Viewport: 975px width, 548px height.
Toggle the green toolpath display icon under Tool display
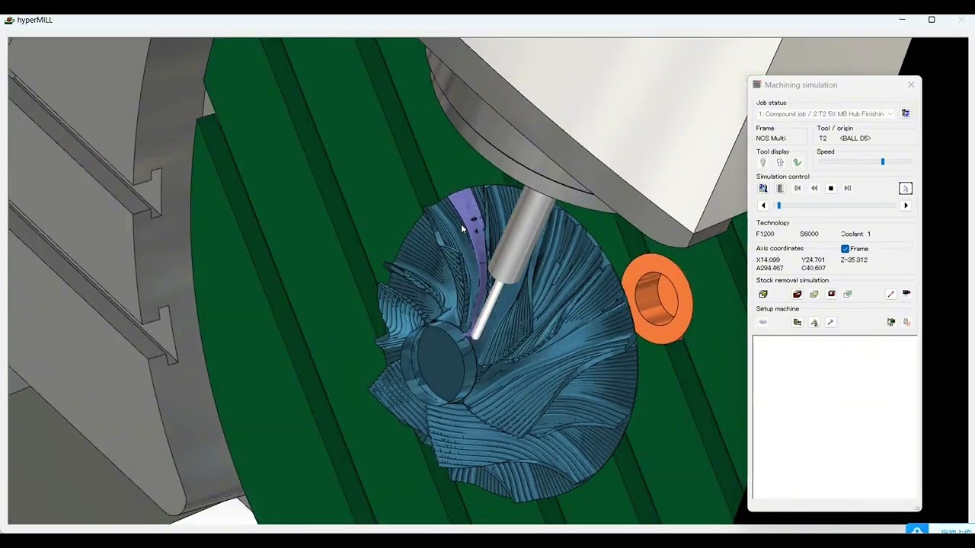[x=798, y=162]
